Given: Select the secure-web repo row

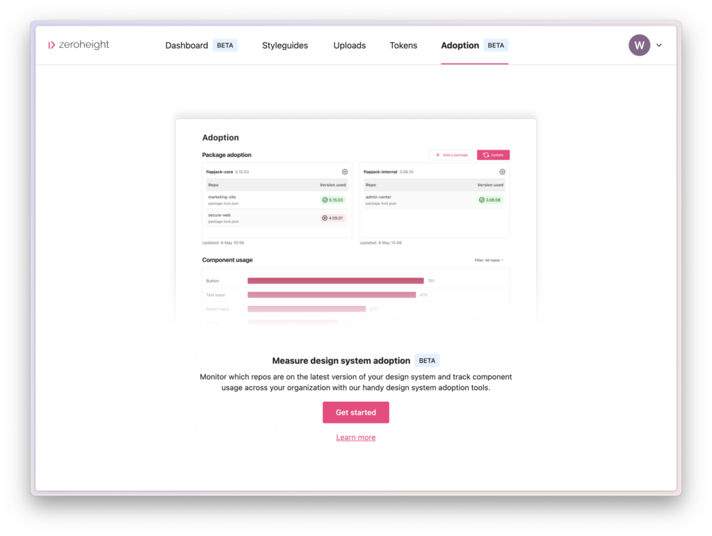Looking at the screenshot, I should 277,218.
